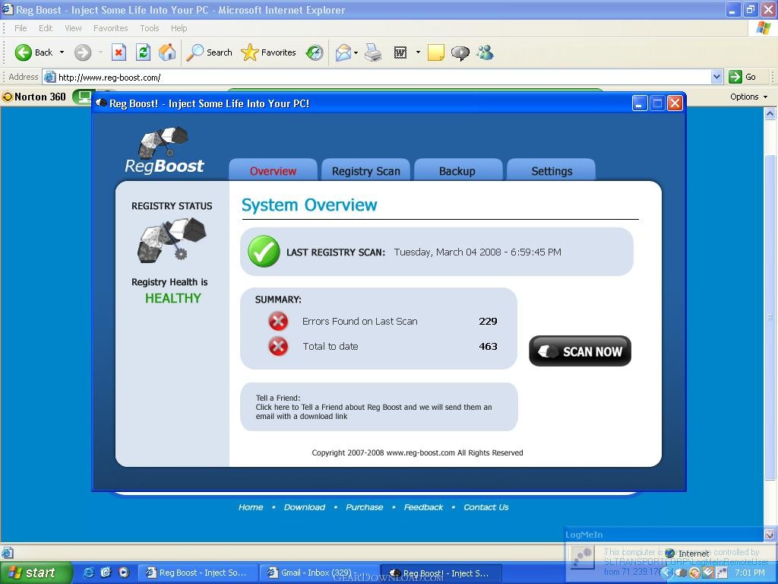Switch to the Overview tab
The width and height of the screenshot is (778, 584).
tap(273, 170)
